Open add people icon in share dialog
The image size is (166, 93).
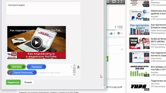[x=78, y=67]
